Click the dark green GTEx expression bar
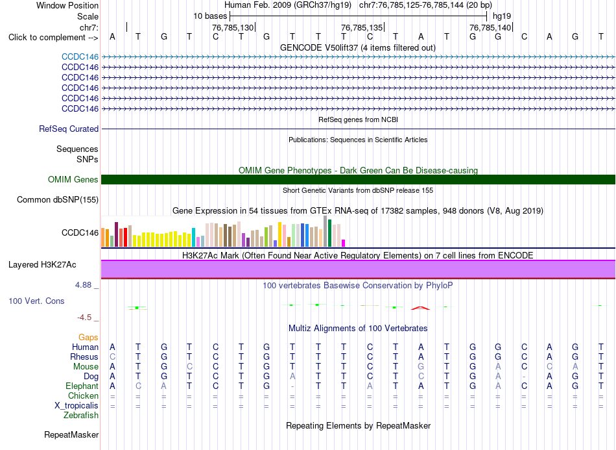 [x=329, y=233]
